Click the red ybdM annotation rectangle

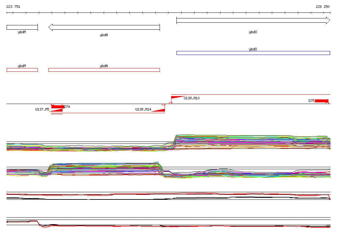22,70
